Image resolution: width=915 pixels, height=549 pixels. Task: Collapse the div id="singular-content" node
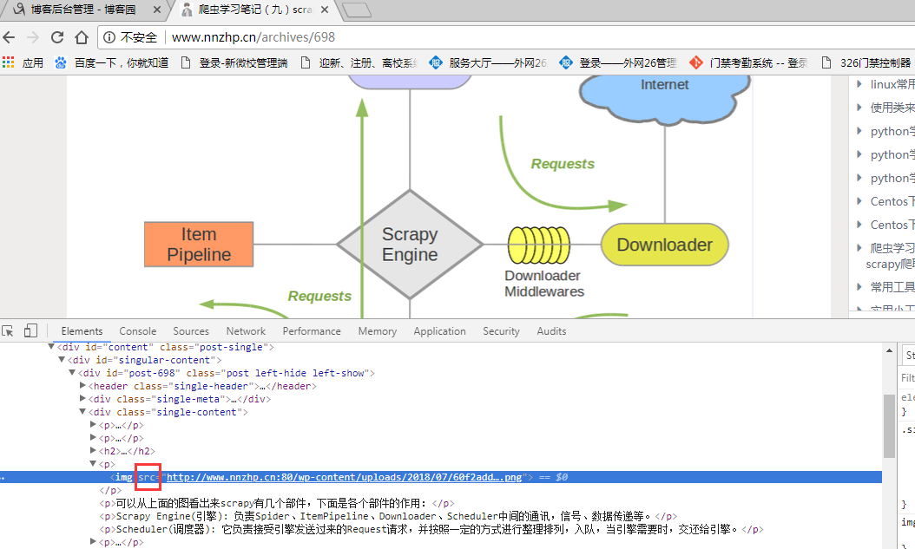[62, 360]
